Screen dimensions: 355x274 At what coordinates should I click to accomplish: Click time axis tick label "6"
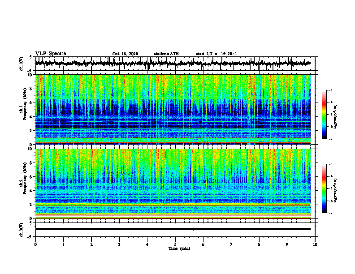203,244
